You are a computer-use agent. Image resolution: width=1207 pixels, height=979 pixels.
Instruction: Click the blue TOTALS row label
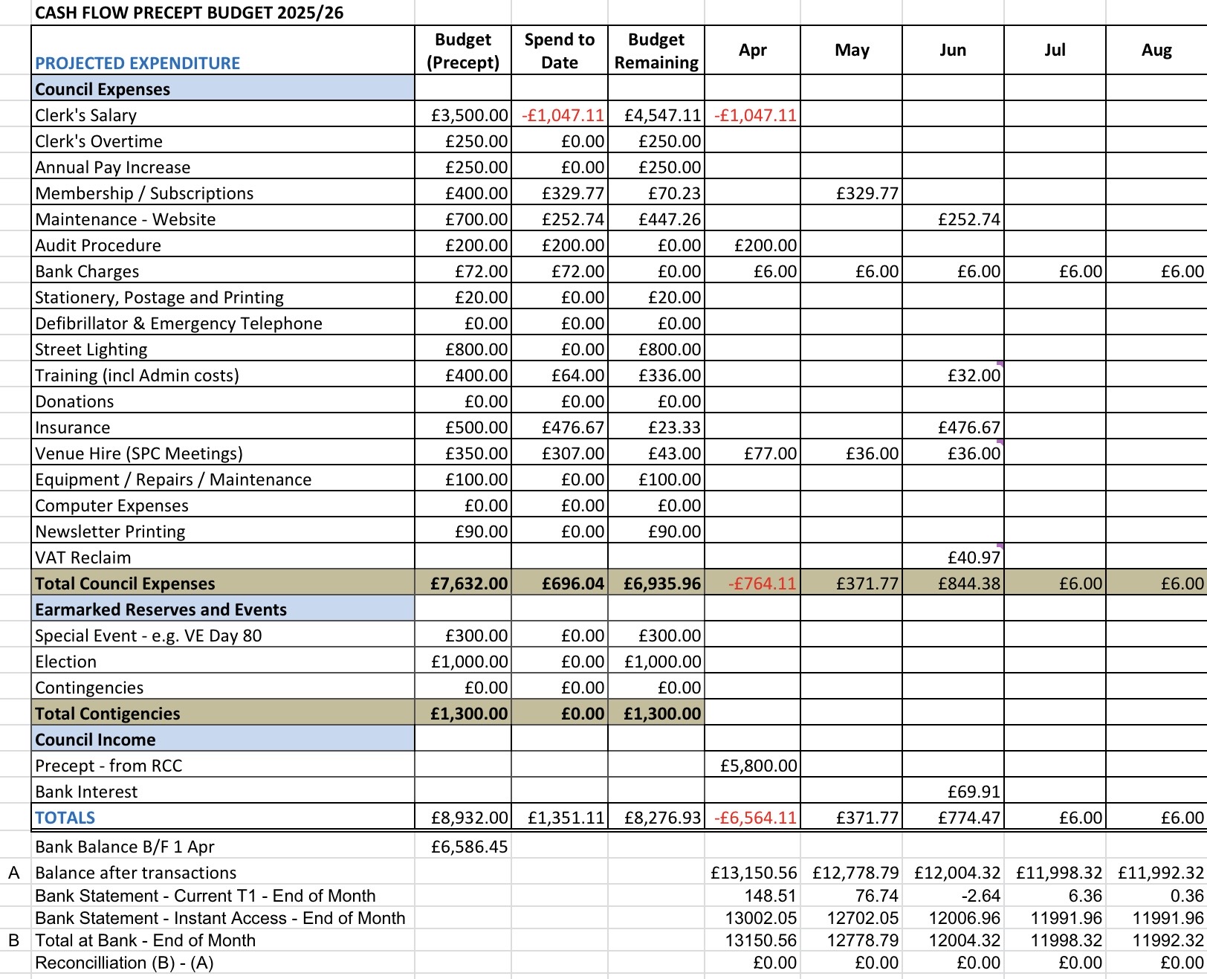[65, 818]
